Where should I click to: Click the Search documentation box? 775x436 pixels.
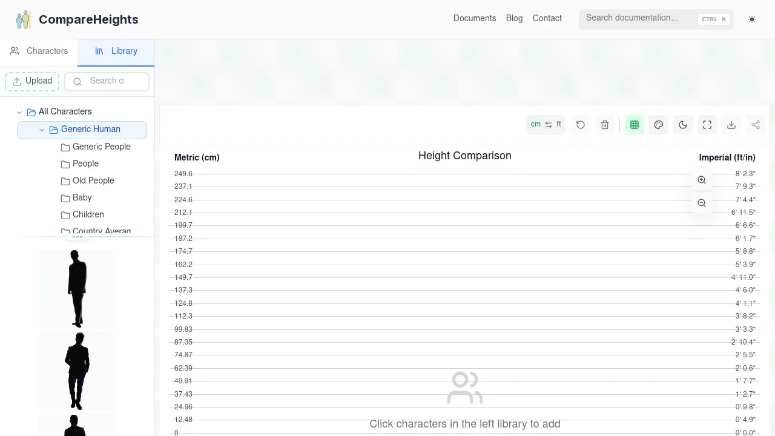pyautogui.click(x=656, y=19)
